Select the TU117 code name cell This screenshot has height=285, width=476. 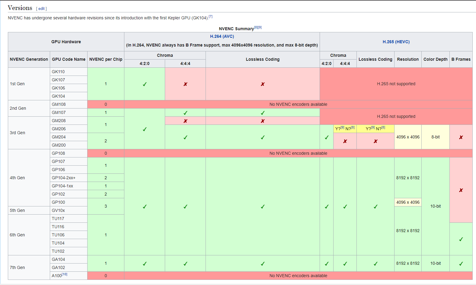click(69, 219)
